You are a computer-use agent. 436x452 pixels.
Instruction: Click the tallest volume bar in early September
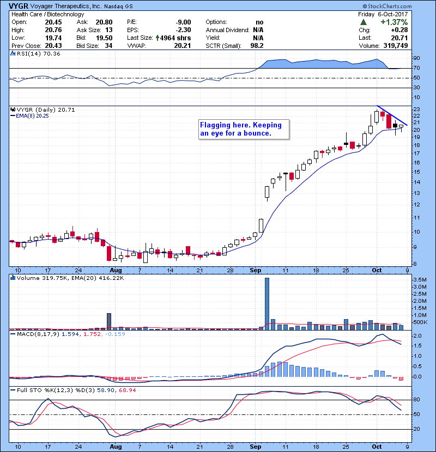click(267, 304)
